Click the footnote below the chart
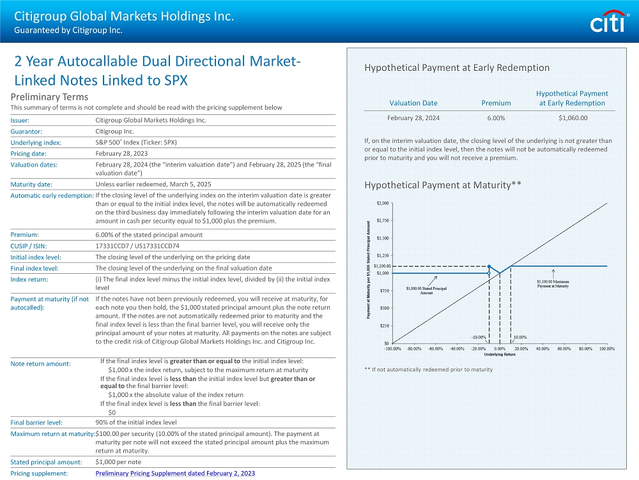 click(x=428, y=370)
